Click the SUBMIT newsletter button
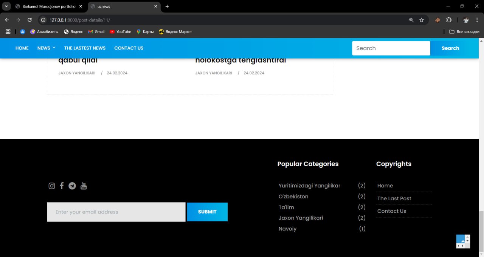Viewport: 484px width, 257px height. [207, 212]
